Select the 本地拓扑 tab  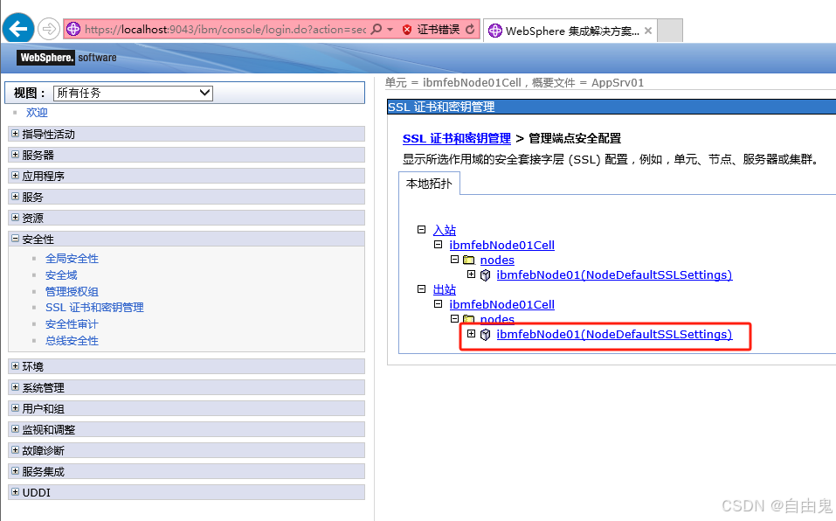click(x=429, y=184)
